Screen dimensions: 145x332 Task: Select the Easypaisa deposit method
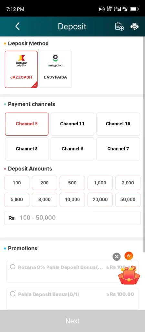55,69
